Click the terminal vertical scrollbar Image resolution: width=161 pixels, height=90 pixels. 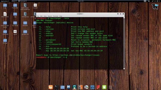[x=124, y=43]
